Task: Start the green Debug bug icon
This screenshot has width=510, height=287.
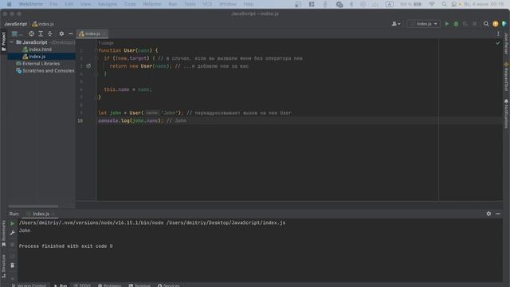Action: 456,24
